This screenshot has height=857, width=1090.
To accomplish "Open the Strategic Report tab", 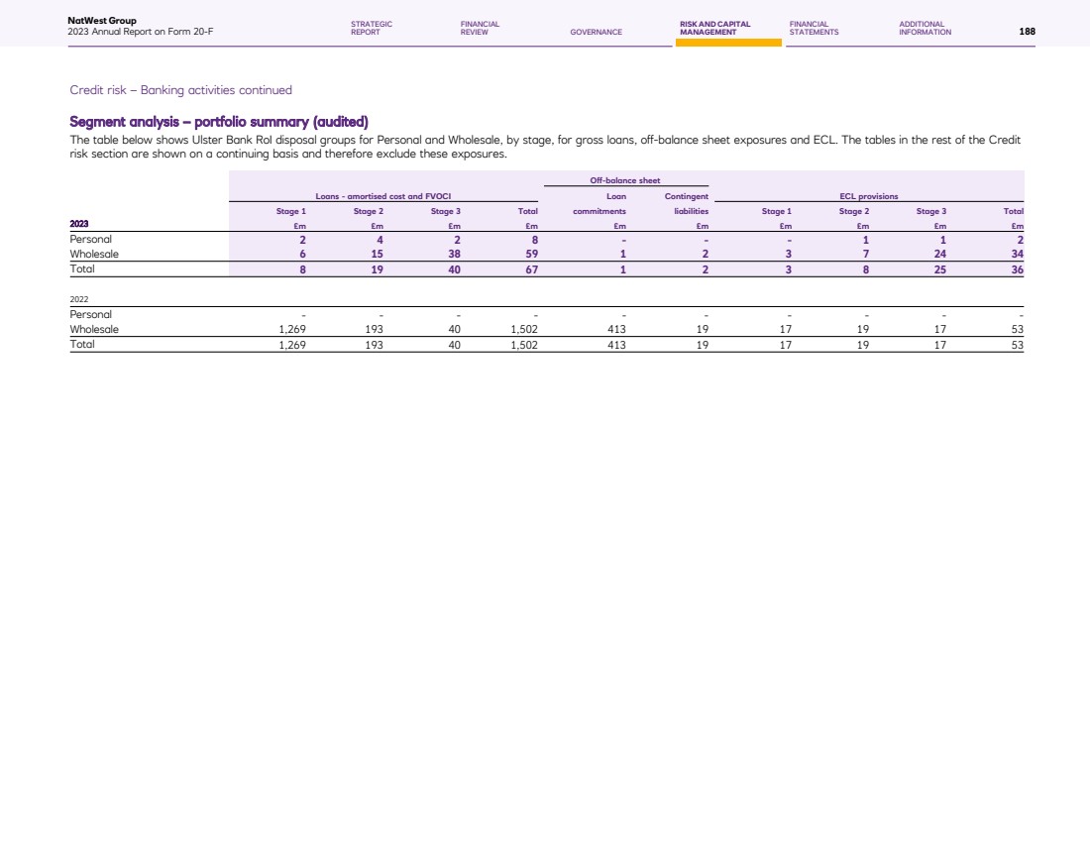I will coord(372,28).
